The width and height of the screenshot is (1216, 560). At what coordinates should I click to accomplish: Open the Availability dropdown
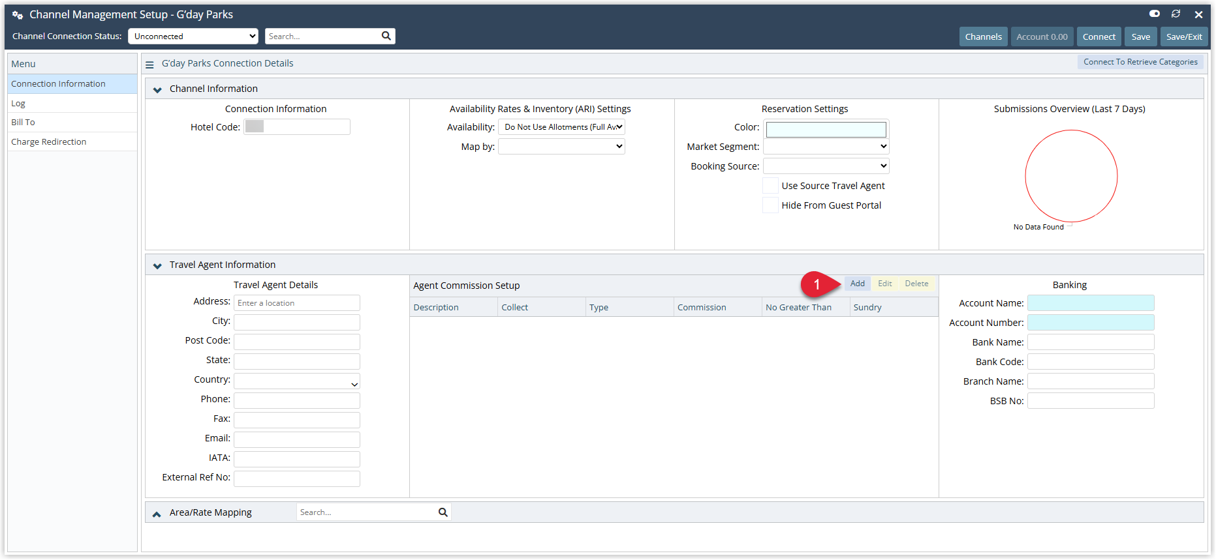click(x=561, y=127)
